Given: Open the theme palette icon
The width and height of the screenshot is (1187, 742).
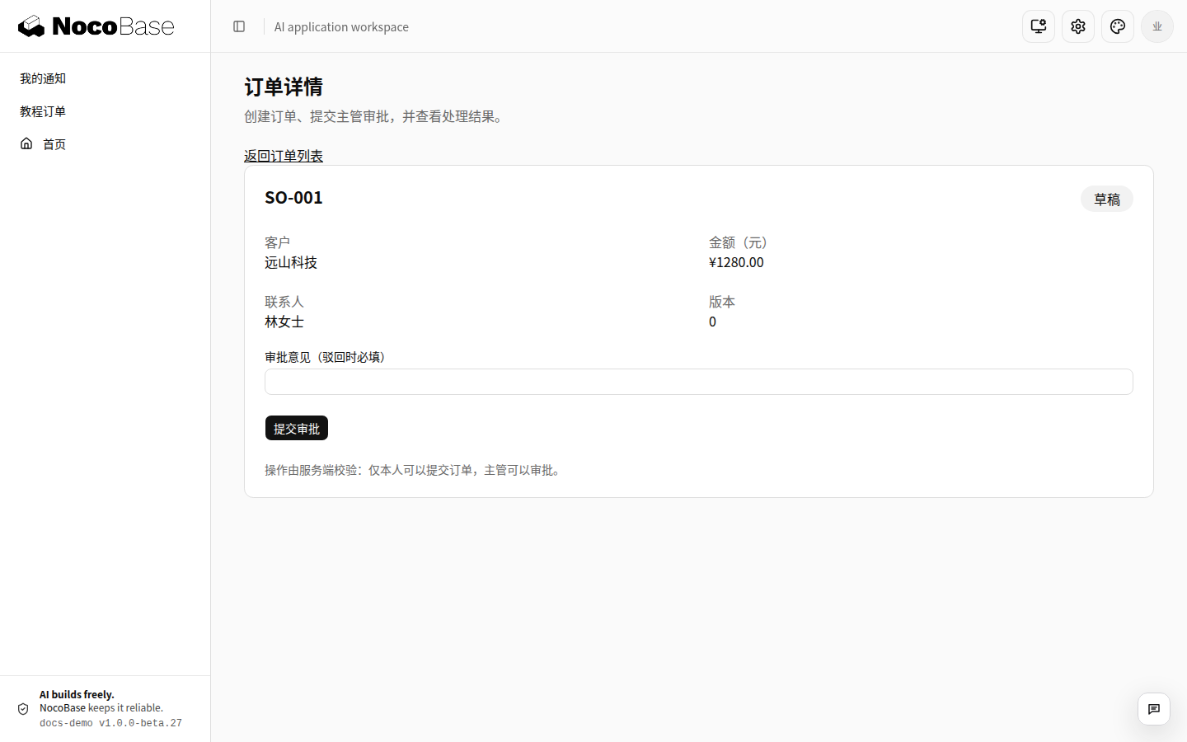Looking at the screenshot, I should pos(1118,26).
